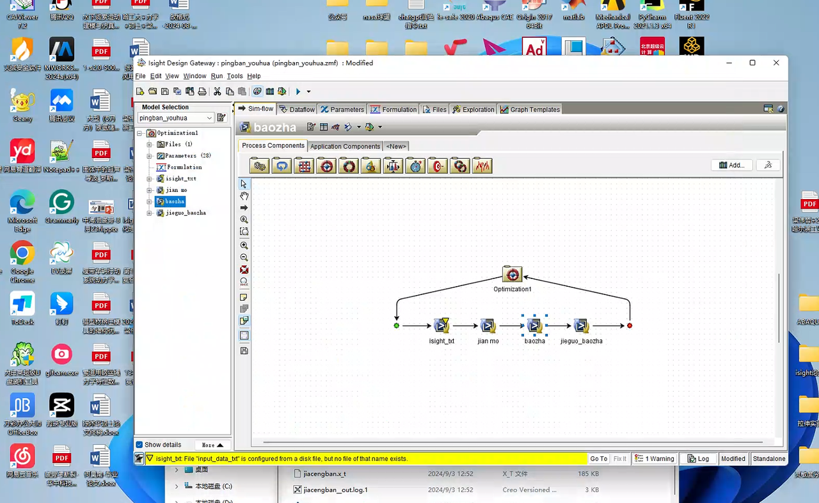Expand the isight_txt tree node
Screen dimensions: 819x503
[x=149, y=179]
